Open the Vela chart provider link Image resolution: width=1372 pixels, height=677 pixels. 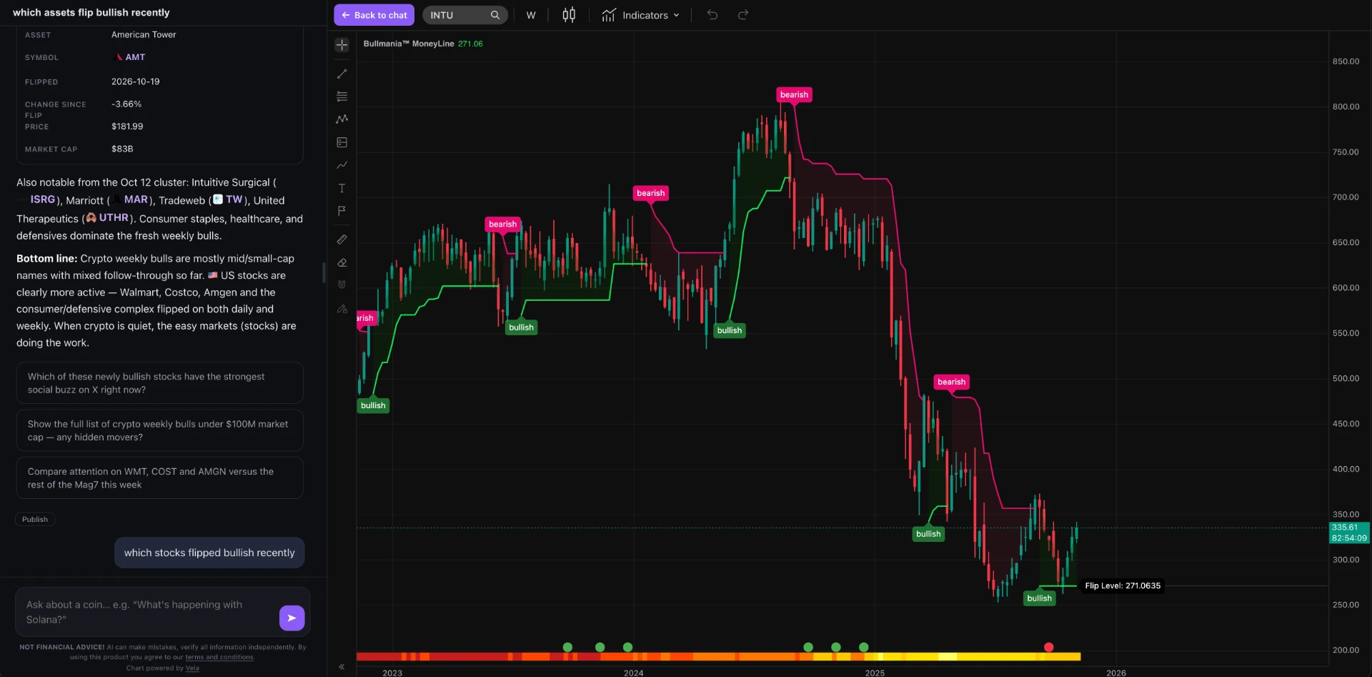click(192, 668)
